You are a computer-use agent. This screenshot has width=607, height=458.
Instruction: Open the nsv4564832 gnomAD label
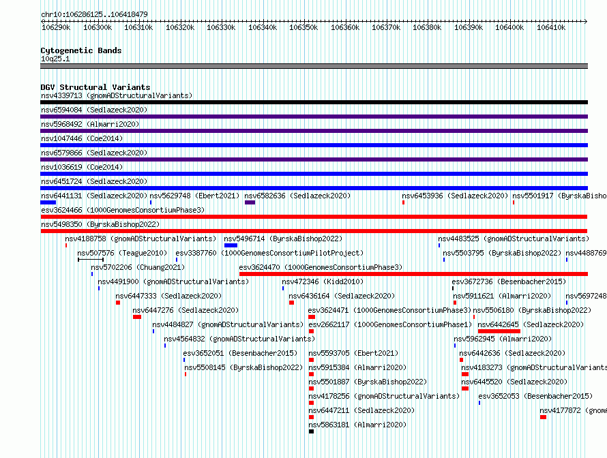239,339
